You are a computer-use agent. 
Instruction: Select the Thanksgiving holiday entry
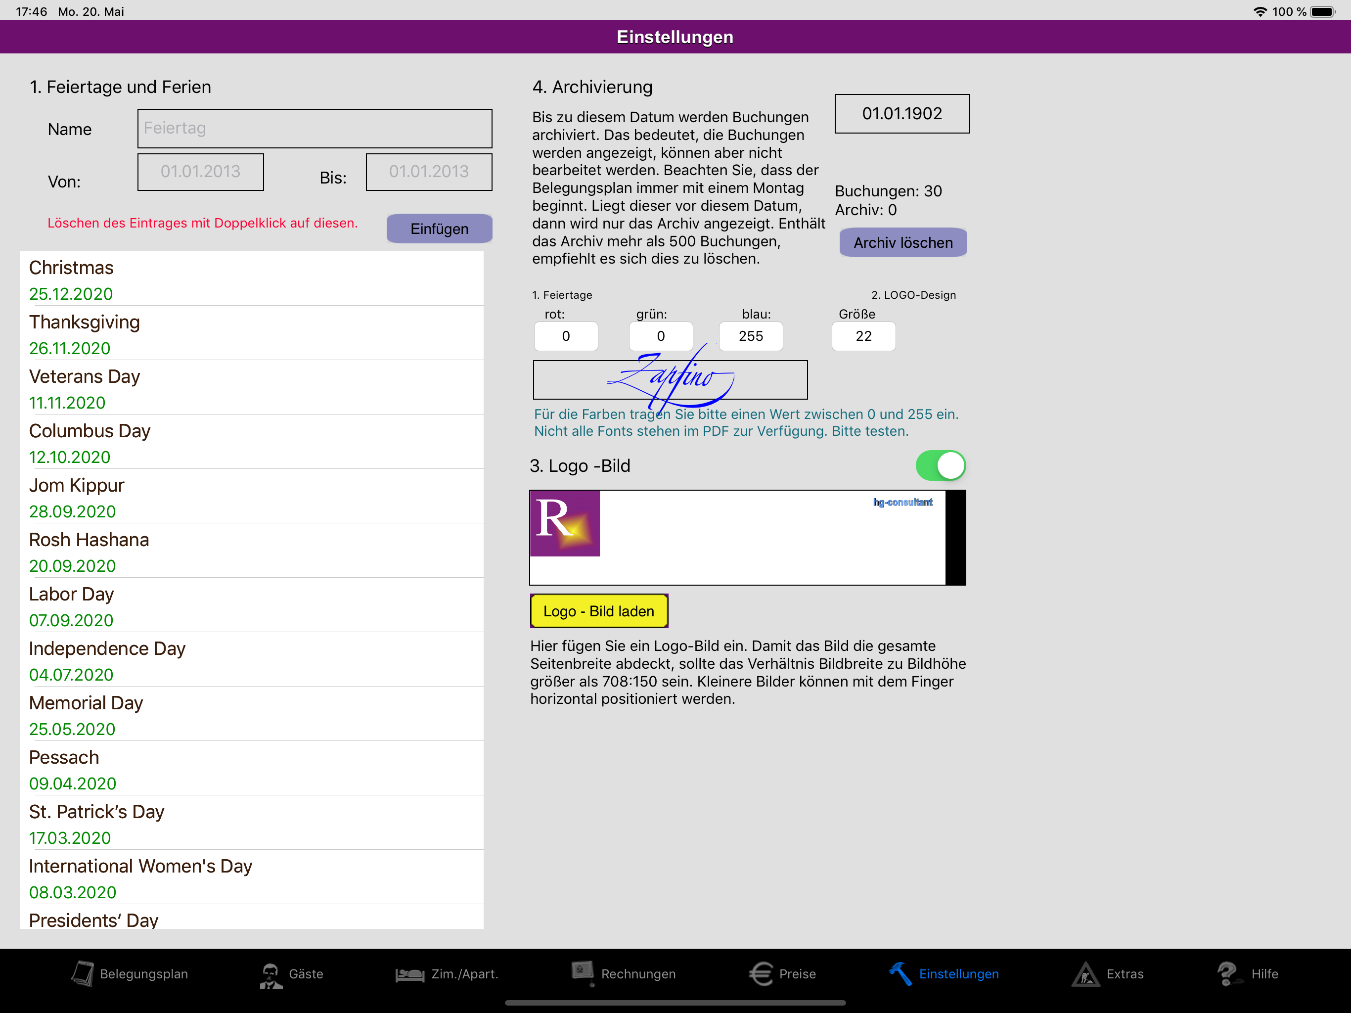click(x=252, y=333)
